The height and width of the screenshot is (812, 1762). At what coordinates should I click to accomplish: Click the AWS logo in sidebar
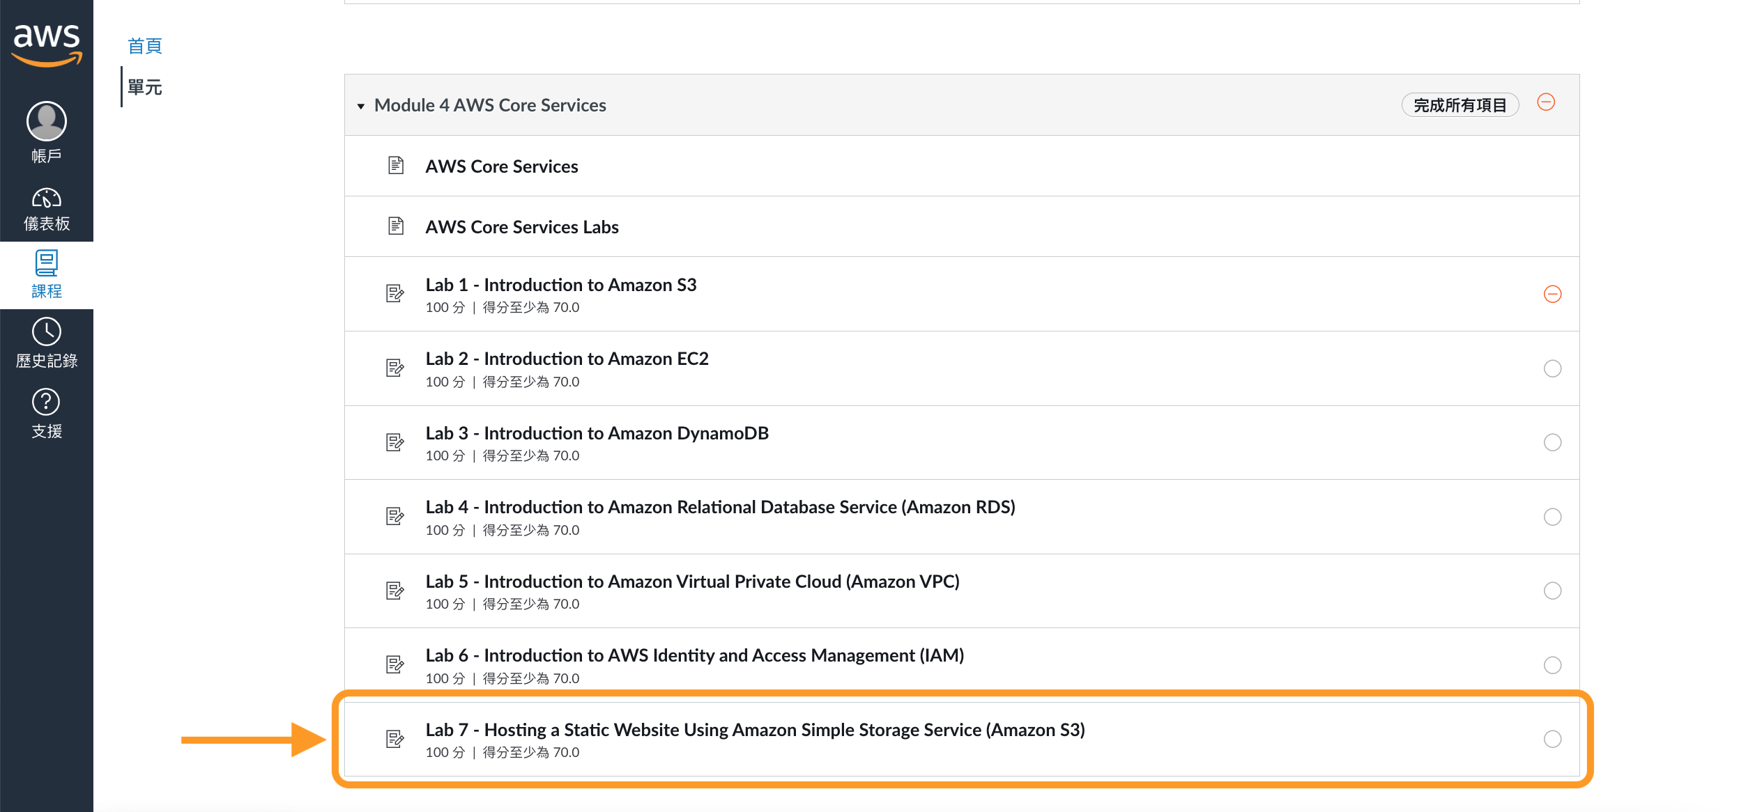[x=47, y=43]
